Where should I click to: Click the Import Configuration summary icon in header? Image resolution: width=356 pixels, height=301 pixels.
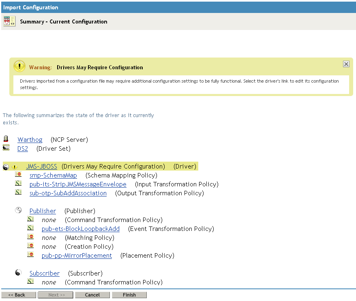(x=9, y=21)
